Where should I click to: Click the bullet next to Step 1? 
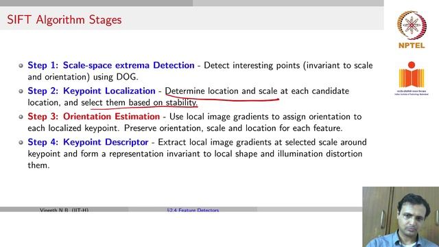(21, 66)
